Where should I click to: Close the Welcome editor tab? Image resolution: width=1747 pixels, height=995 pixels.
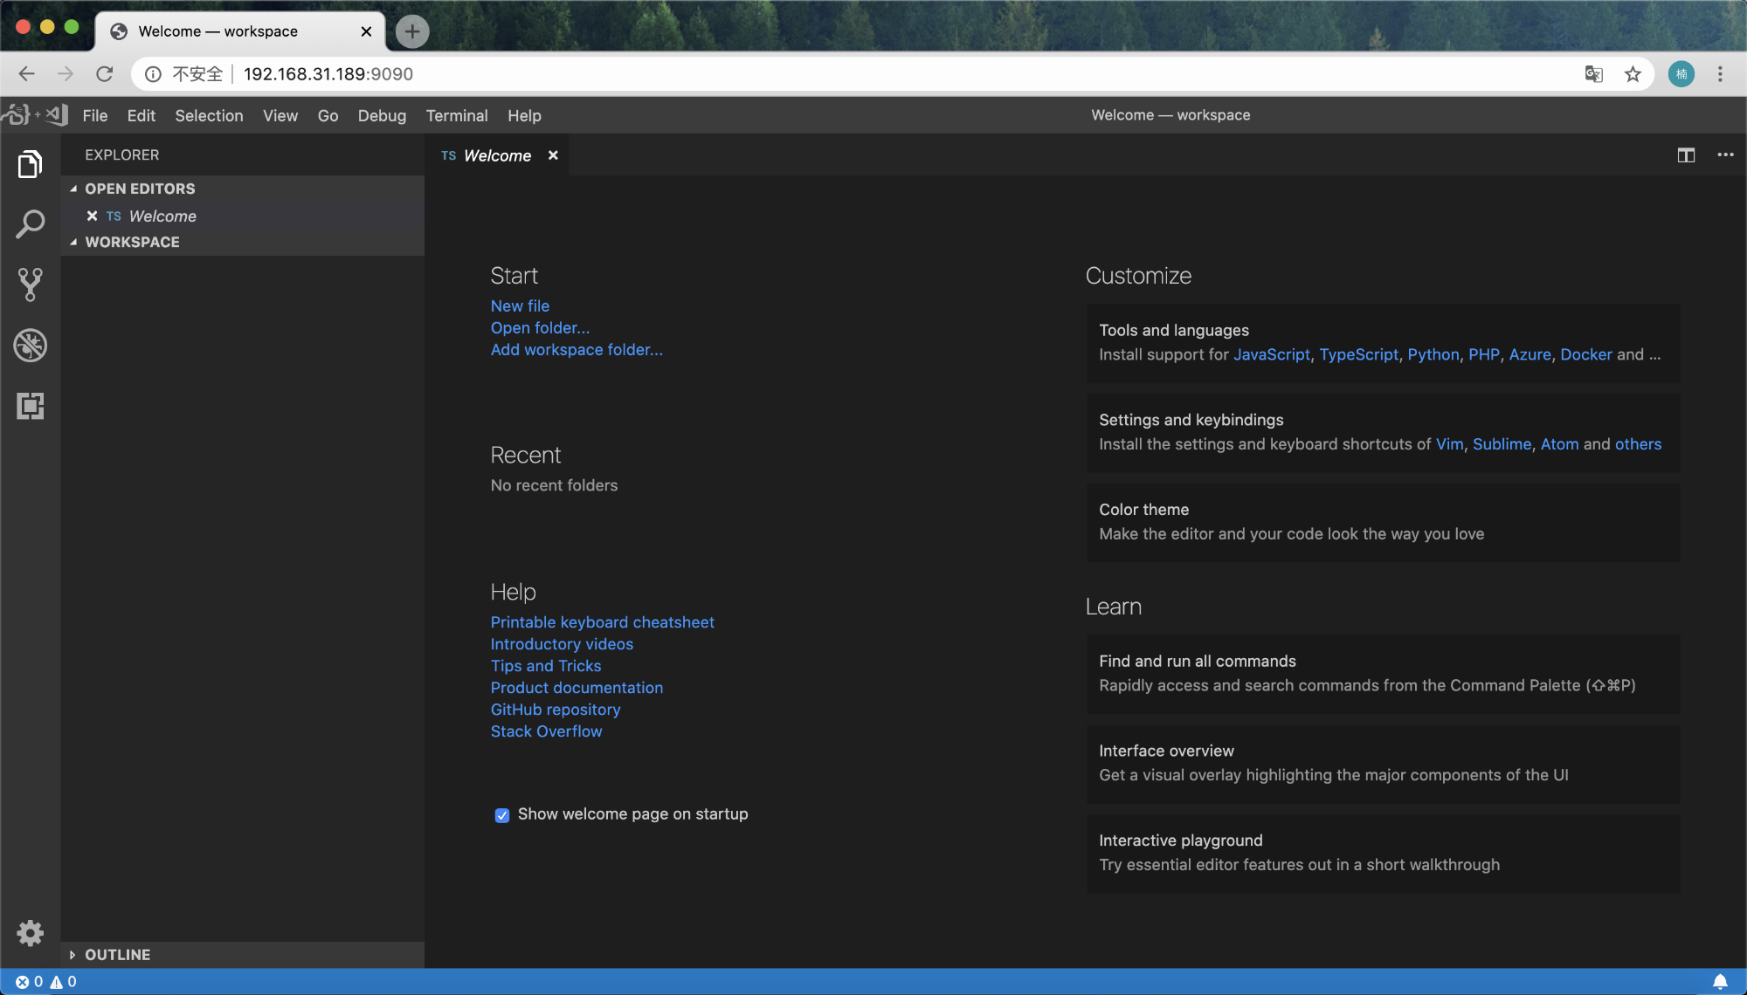coord(553,155)
